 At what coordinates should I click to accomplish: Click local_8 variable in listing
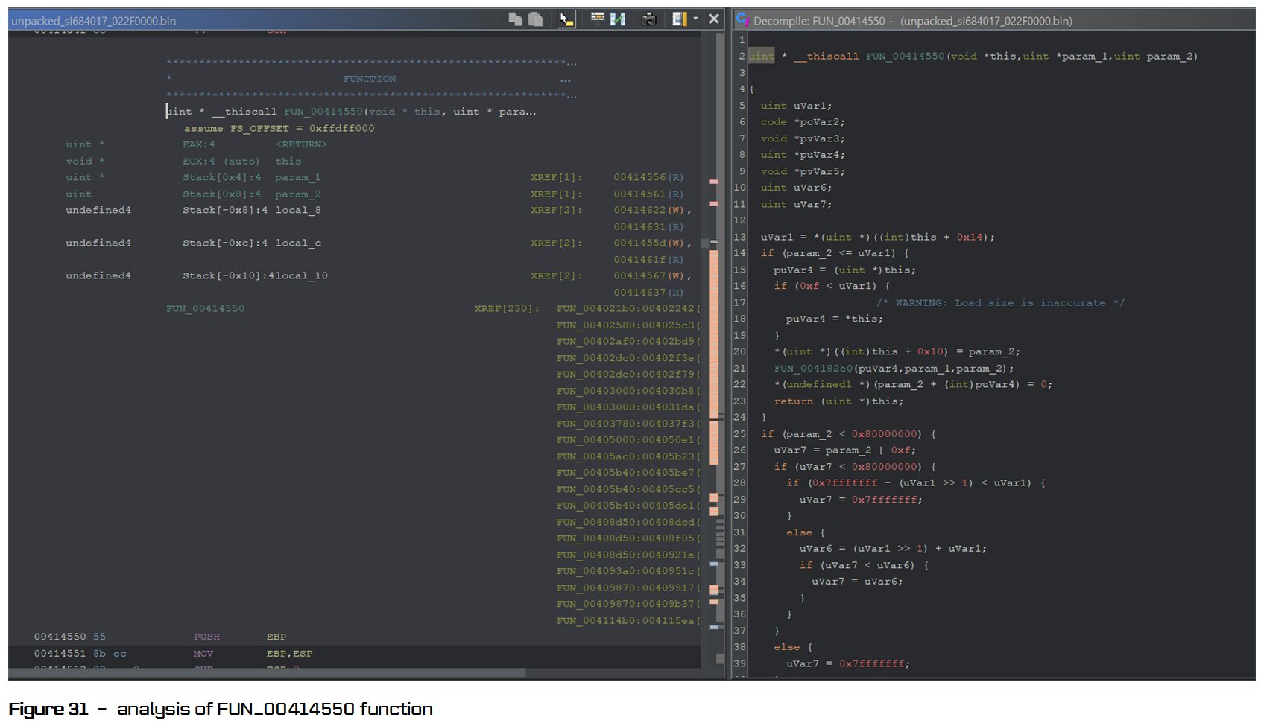298,210
